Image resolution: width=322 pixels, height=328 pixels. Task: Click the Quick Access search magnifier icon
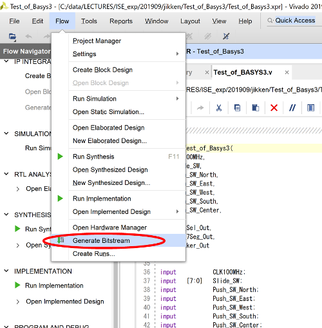270,21
